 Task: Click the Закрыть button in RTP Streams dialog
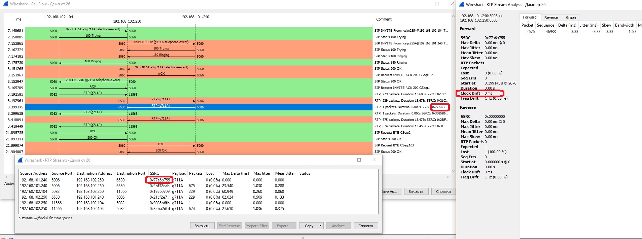(202, 226)
